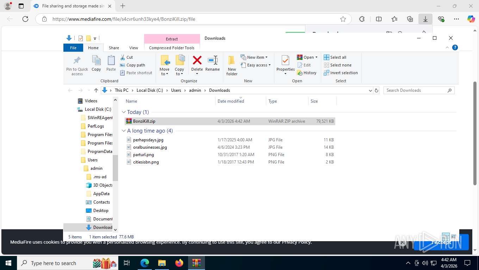The width and height of the screenshot is (479, 270).
Task: Open the Edge Downloads toolbar icon
Action: tap(425, 19)
